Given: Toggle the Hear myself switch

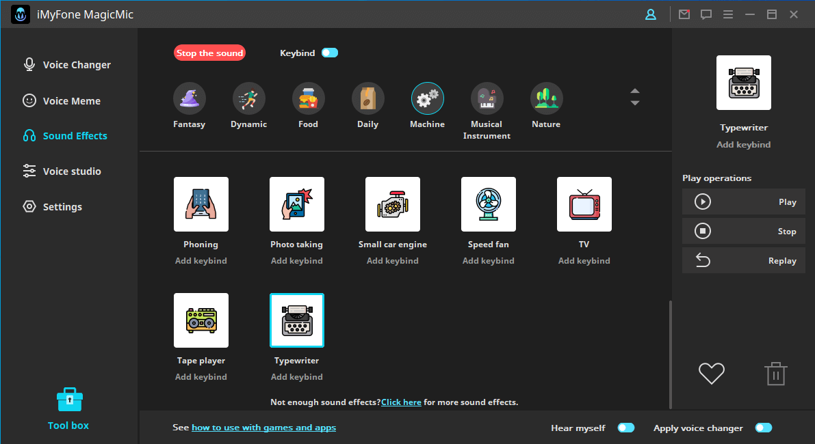Looking at the screenshot, I should pos(626,428).
